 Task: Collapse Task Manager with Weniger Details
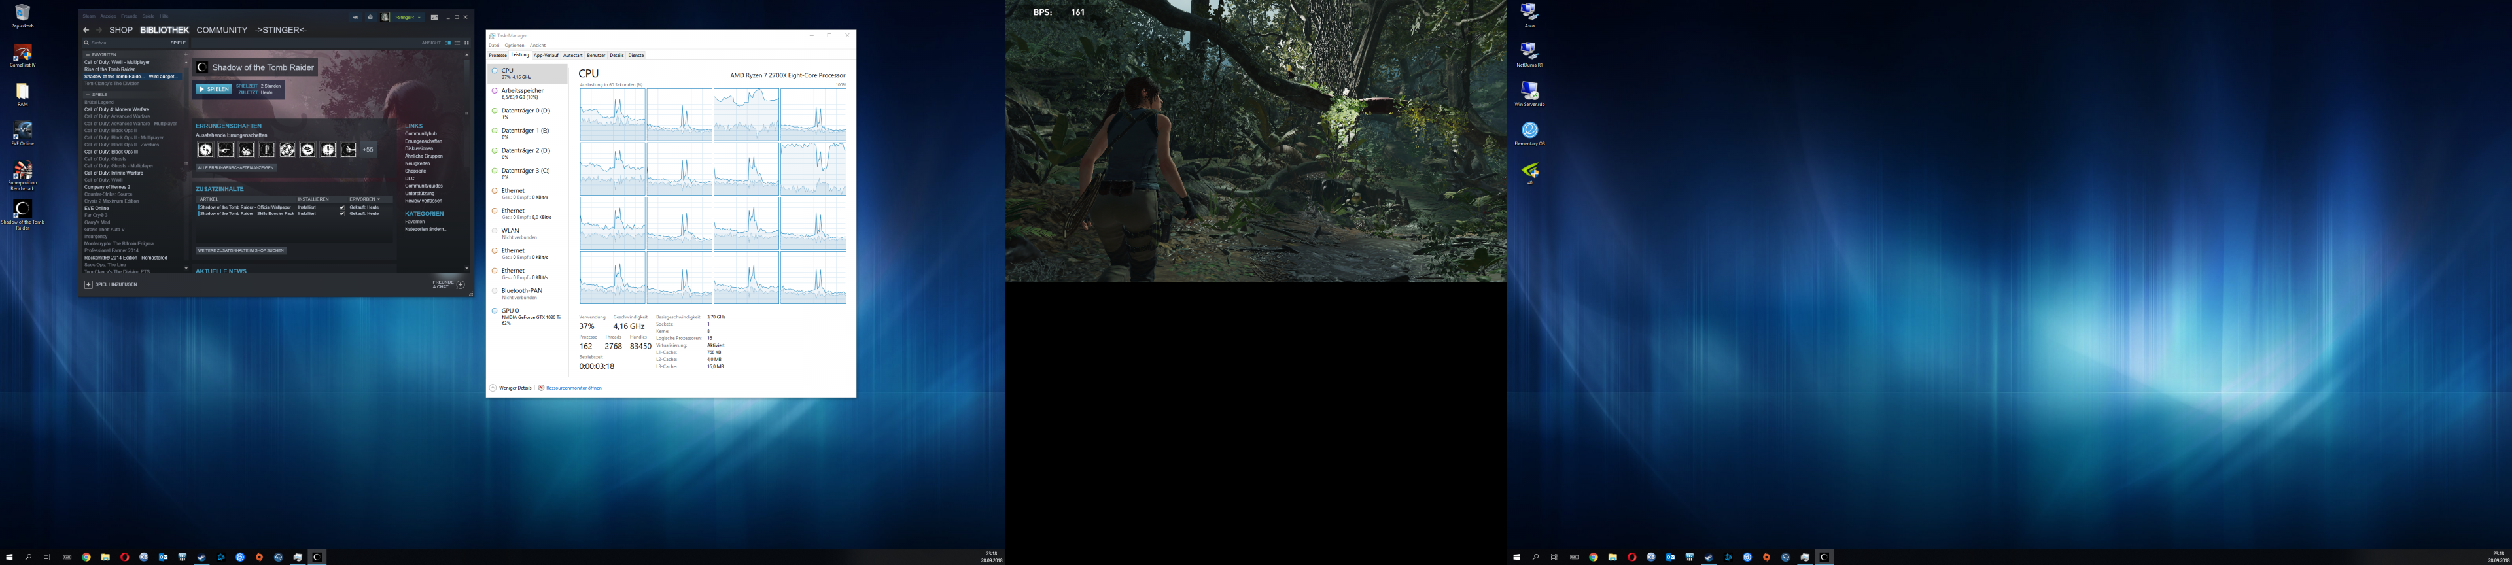click(511, 388)
